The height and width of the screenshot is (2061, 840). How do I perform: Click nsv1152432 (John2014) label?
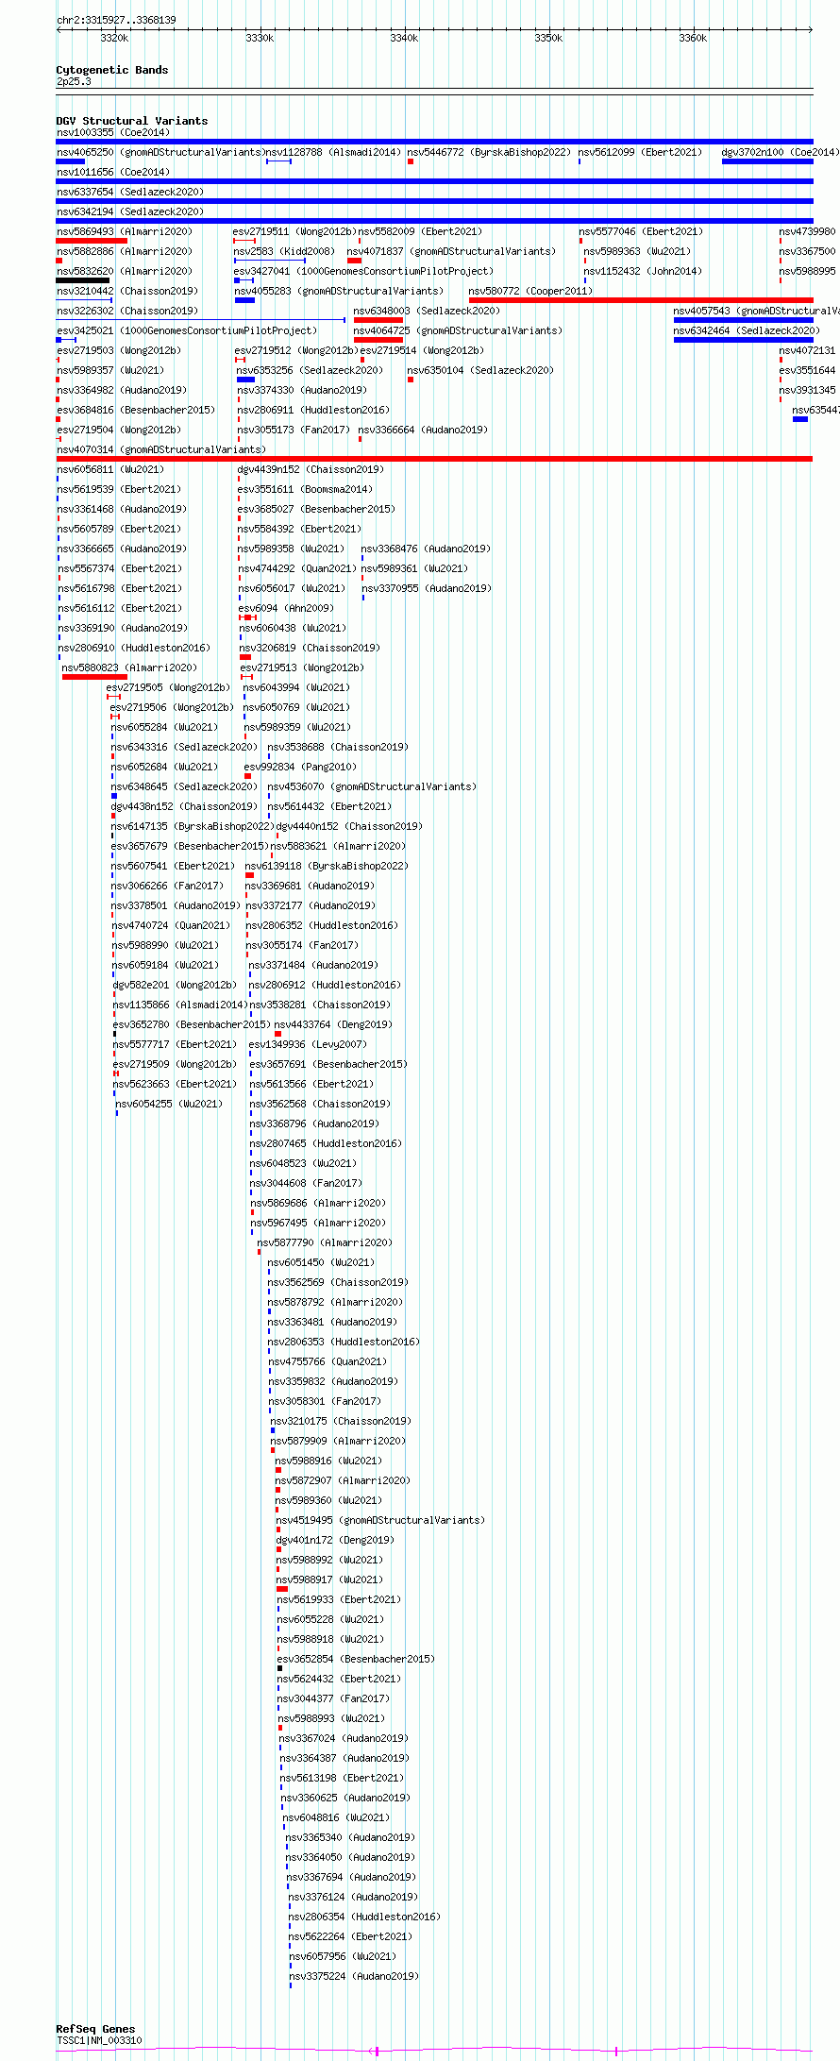(643, 271)
